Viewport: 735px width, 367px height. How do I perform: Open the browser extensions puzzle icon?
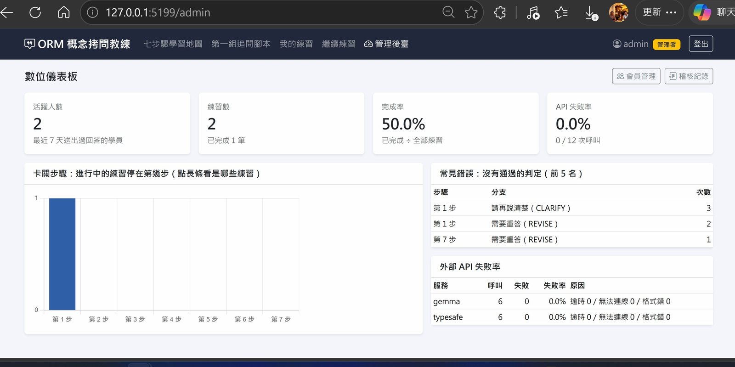pos(500,12)
